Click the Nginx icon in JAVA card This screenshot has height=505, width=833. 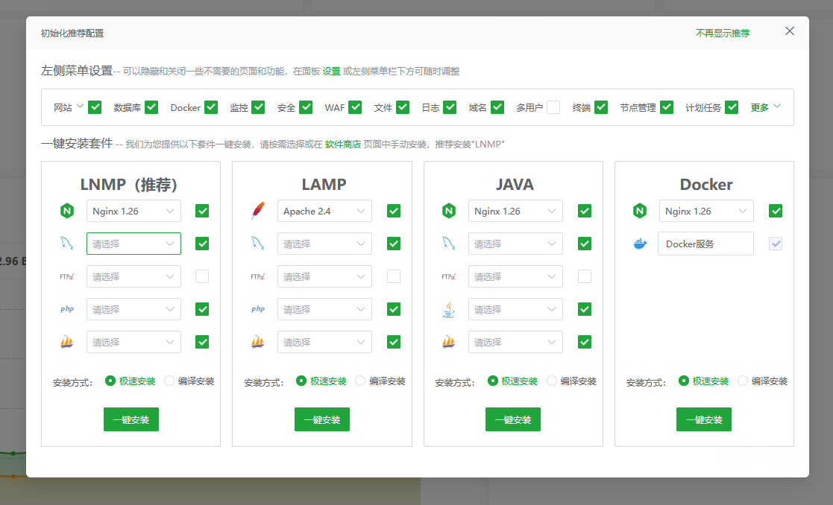click(x=449, y=211)
